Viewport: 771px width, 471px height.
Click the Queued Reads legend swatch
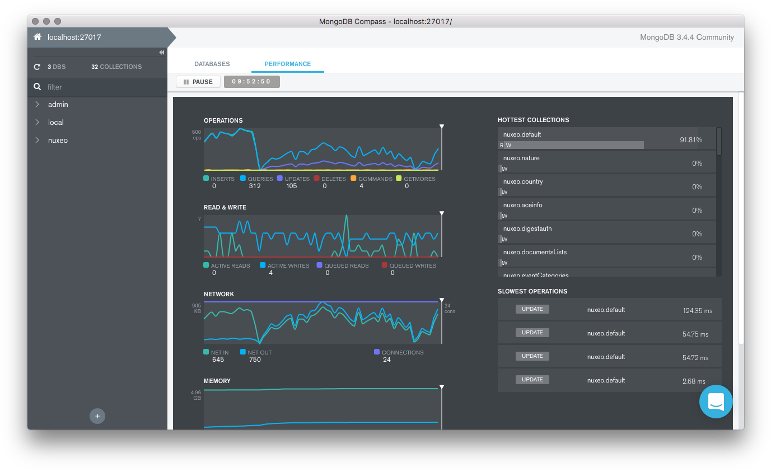pos(319,265)
